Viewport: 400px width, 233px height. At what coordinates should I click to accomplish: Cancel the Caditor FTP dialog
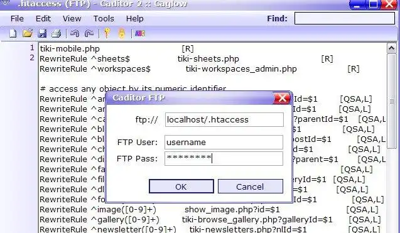click(x=251, y=187)
